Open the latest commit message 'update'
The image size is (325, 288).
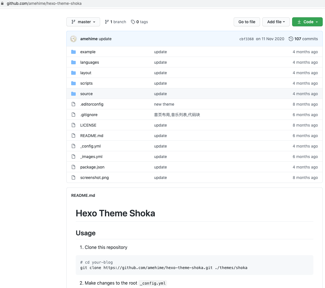click(105, 39)
